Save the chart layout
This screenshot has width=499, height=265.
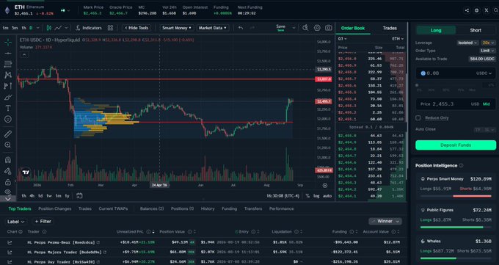click(280, 28)
